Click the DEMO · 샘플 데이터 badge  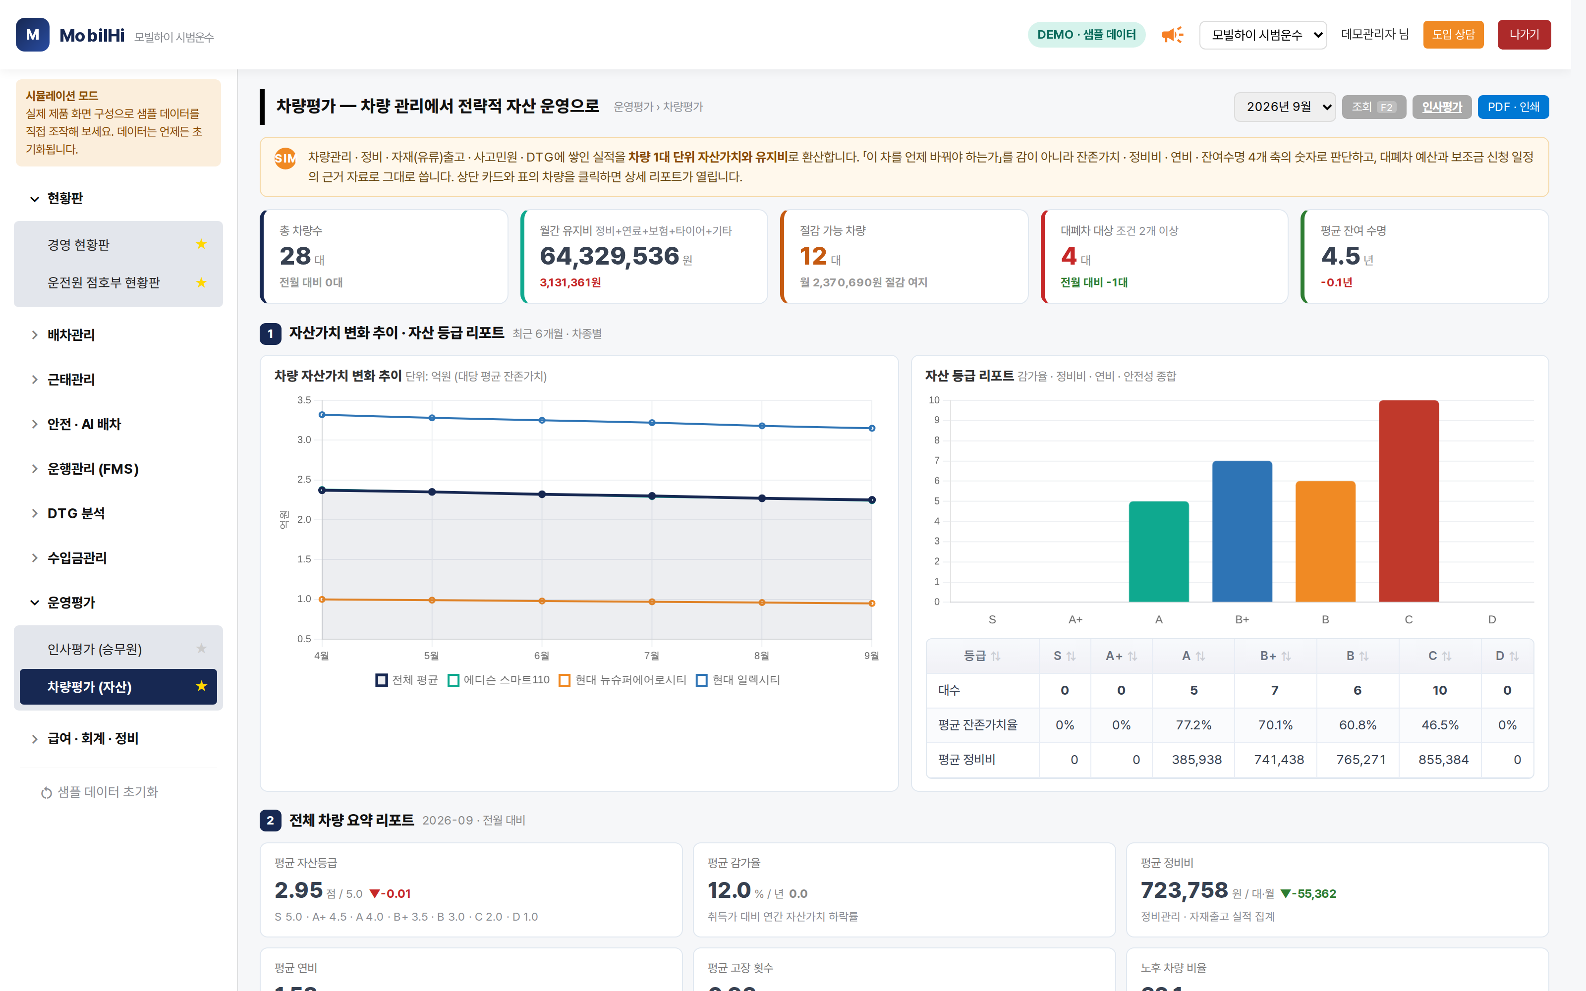click(1086, 35)
